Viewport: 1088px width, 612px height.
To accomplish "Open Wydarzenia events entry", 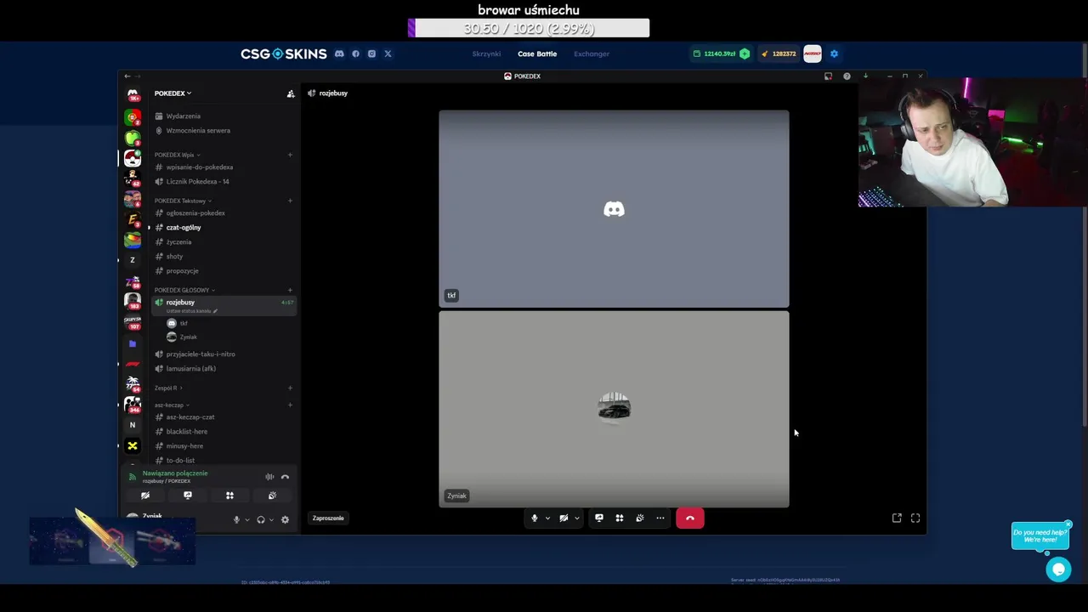I will 183,116.
